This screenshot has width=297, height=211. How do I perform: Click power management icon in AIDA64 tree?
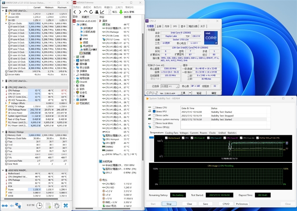81,46
